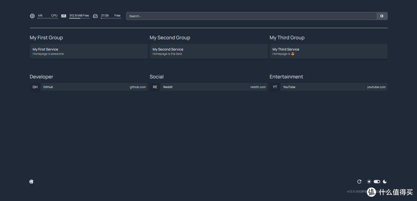
Task: Click the CPU chip icon
Action: [32, 16]
